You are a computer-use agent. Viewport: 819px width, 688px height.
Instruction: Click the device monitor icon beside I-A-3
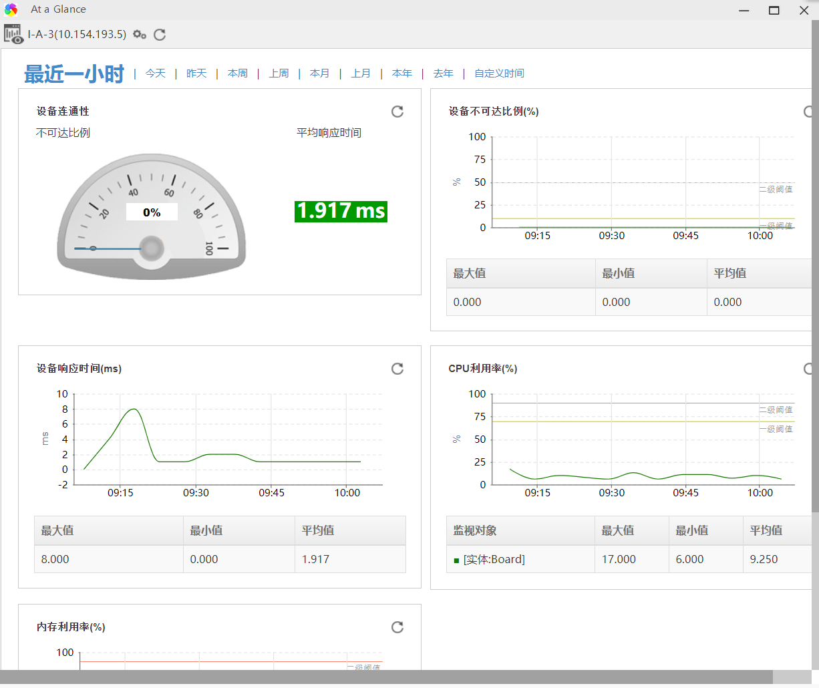[13, 34]
